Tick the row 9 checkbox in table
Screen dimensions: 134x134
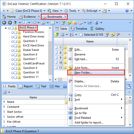click(56, 57)
